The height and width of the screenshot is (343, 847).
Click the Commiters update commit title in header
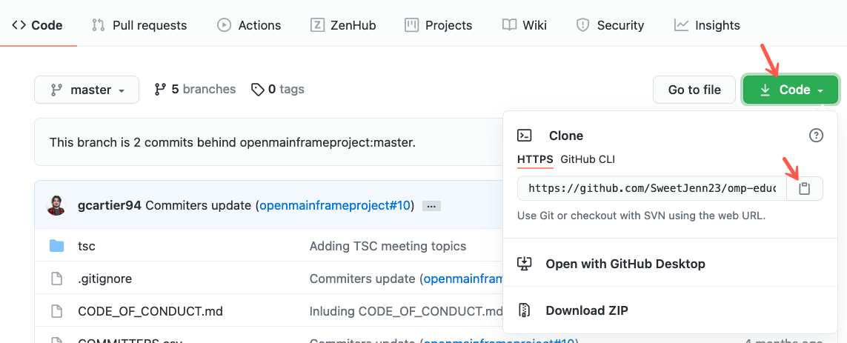pos(199,205)
